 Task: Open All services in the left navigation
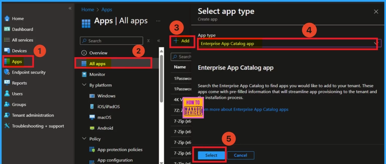(23, 40)
